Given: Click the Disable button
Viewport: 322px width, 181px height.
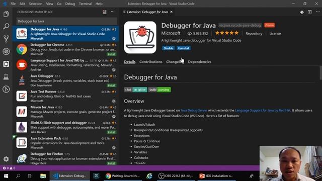Looking at the screenshot, I should pos(168,48).
